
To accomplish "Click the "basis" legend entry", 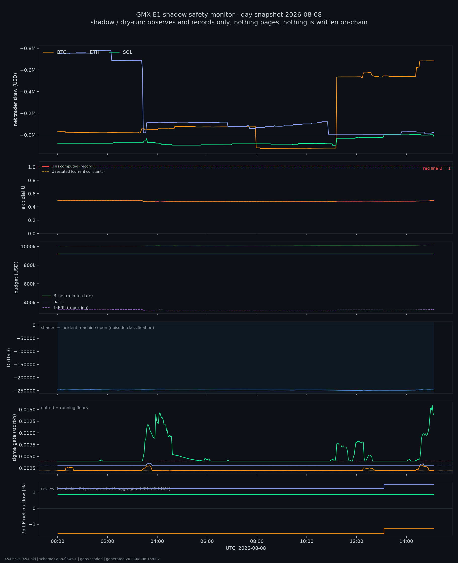I will pyautogui.click(x=58, y=302).
